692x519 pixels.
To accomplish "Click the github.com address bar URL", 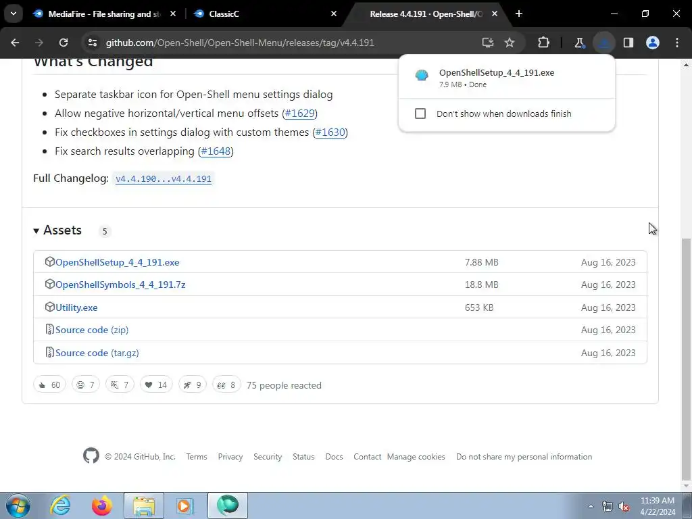I will tap(240, 43).
